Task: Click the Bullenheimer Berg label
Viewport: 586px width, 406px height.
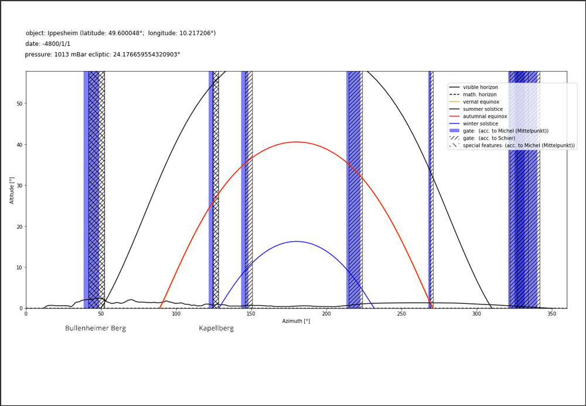Action: tap(96, 329)
